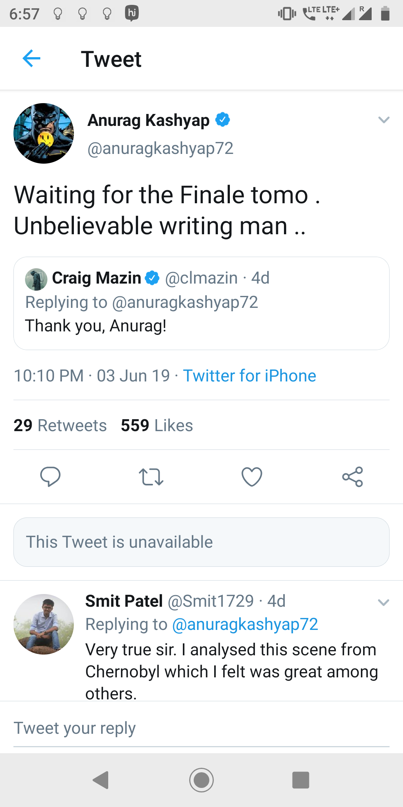Tap Craig Mazin's small avatar in quote
The image size is (403, 807).
pos(36,279)
